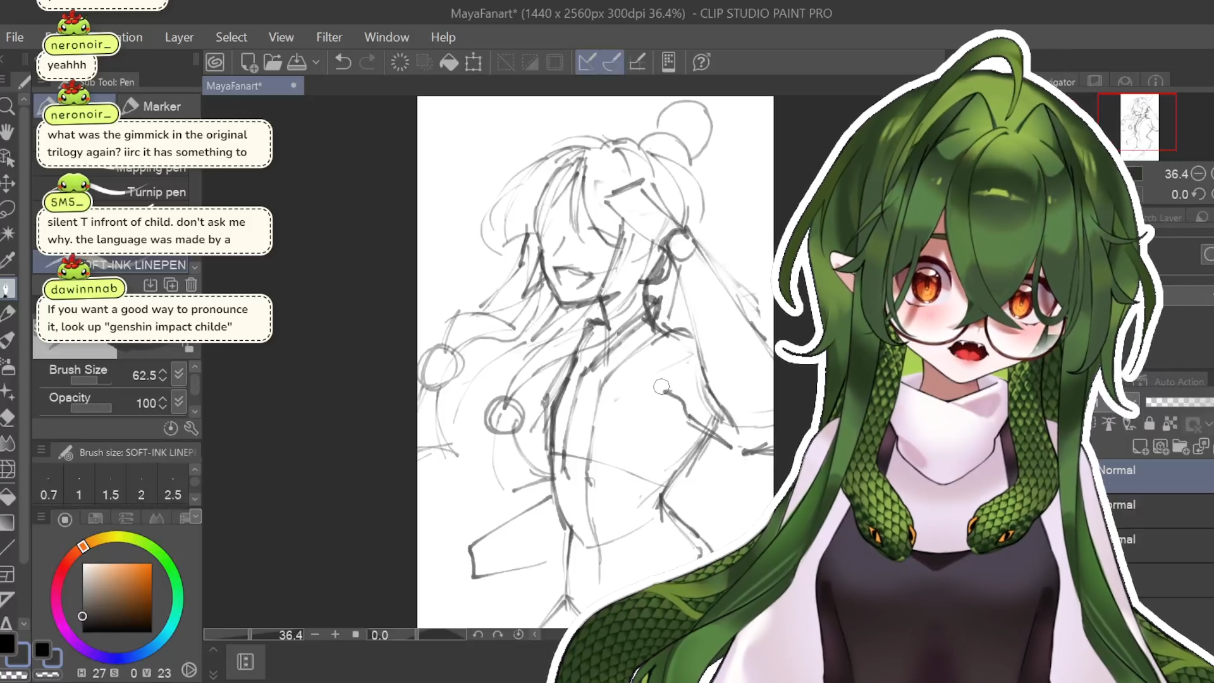Screen dimensions: 1214x683
Task: Redo with the forward arrow icon
Action: coord(367,62)
